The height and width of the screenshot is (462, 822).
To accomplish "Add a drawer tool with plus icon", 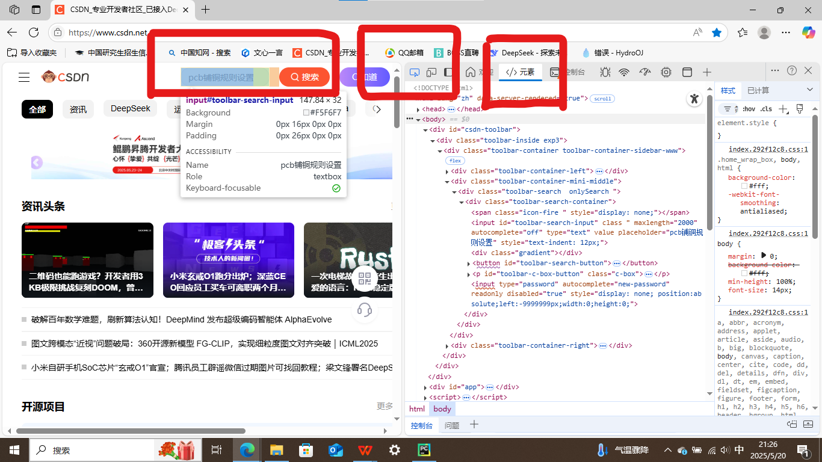I will pyautogui.click(x=474, y=425).
